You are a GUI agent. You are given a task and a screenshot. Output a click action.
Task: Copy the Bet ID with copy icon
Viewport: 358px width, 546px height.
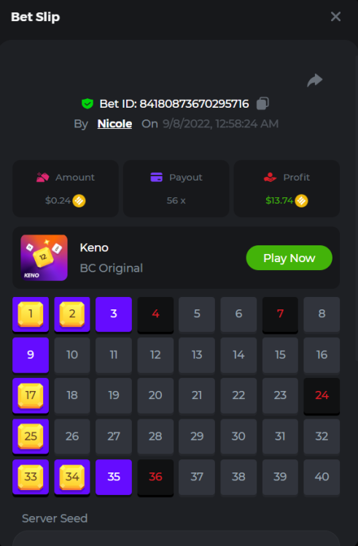click(x=262, y=103)
